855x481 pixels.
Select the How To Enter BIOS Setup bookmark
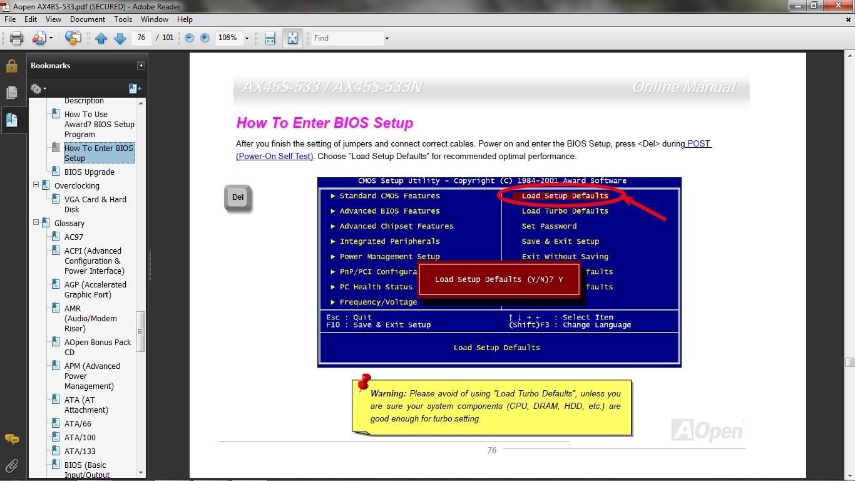click(x=99, y=153)
